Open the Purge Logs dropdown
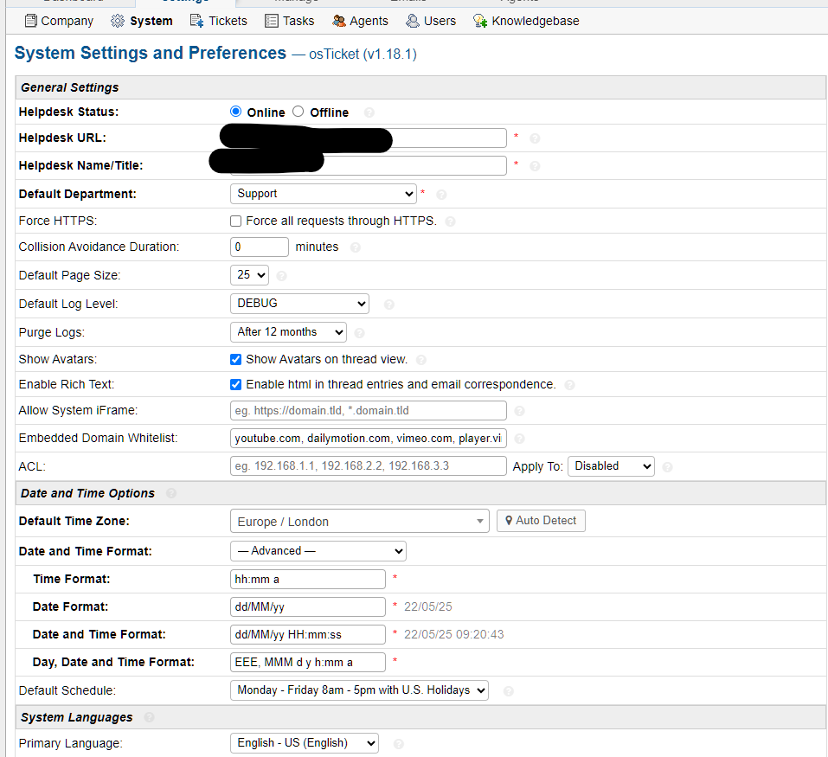 (x=288, y=331)
